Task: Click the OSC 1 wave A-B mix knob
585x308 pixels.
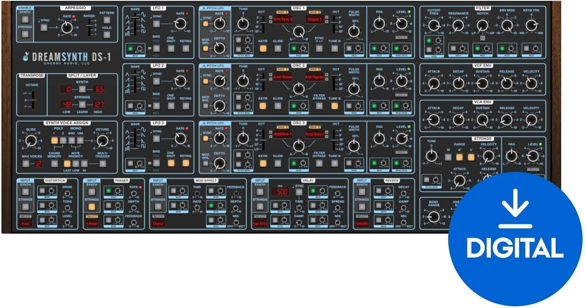Action: 298,31
